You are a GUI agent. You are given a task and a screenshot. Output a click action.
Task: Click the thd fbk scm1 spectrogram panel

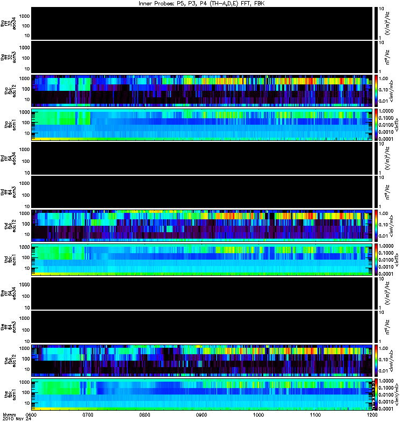click(x=202, y=260)
